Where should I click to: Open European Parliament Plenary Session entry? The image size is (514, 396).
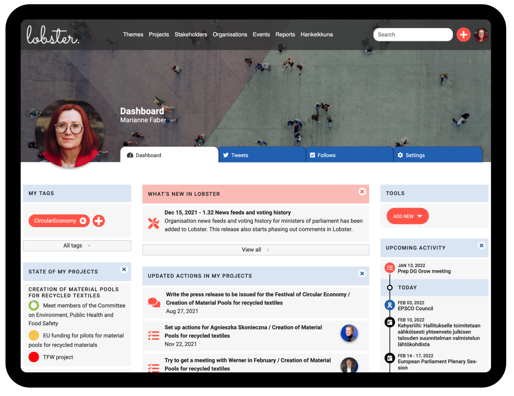pos(438,364)
